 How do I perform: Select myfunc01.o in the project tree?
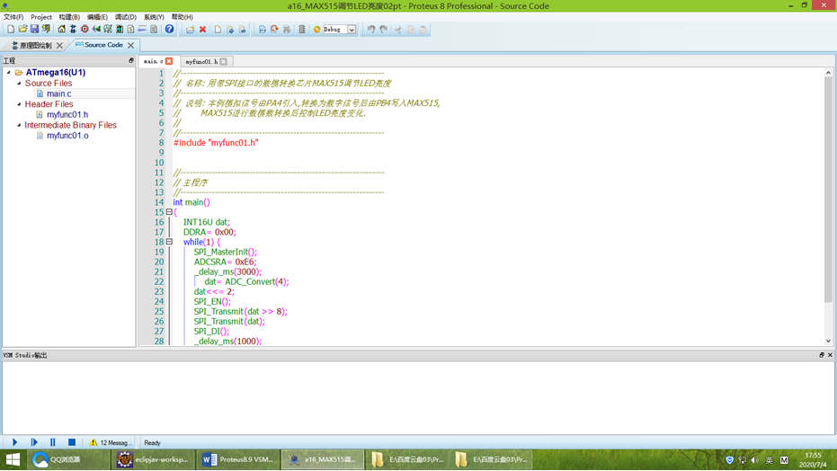click(x=67, y=136)
